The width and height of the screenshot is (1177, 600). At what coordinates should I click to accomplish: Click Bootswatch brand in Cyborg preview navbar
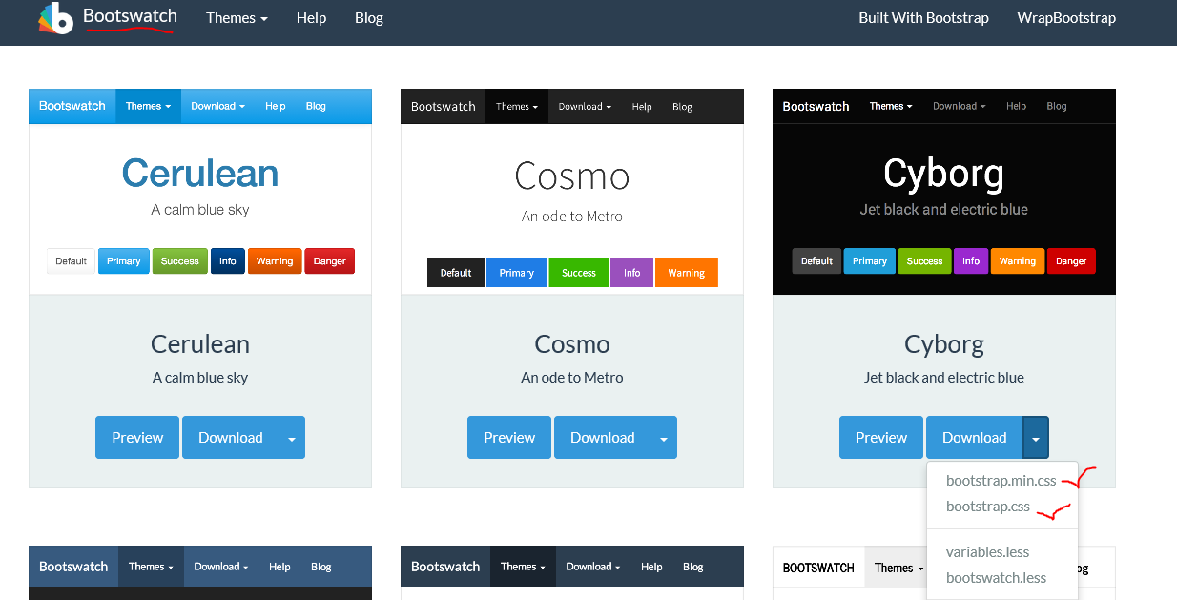point(816,106)
